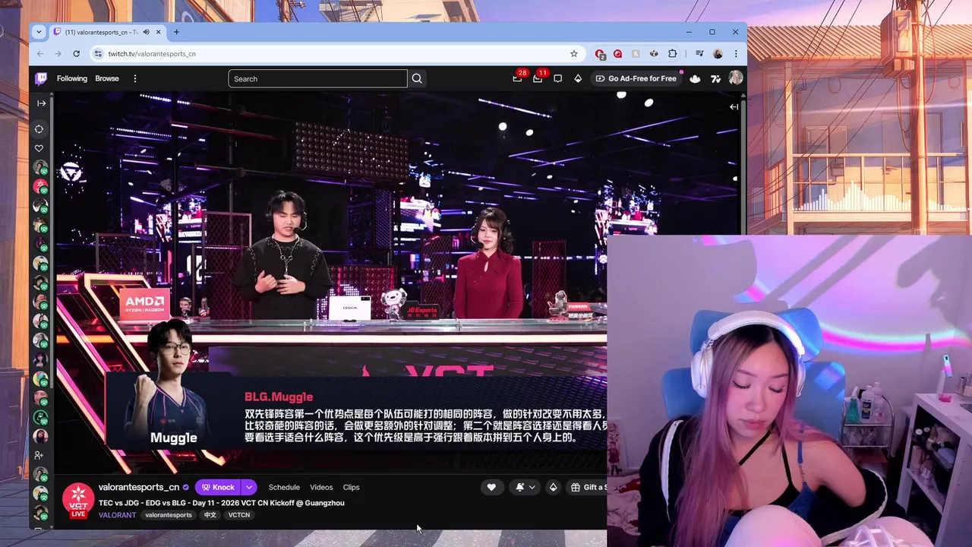Click the crown loot icon in top bar
Viewport: 972px width, 547px height.
pos(695,78)
